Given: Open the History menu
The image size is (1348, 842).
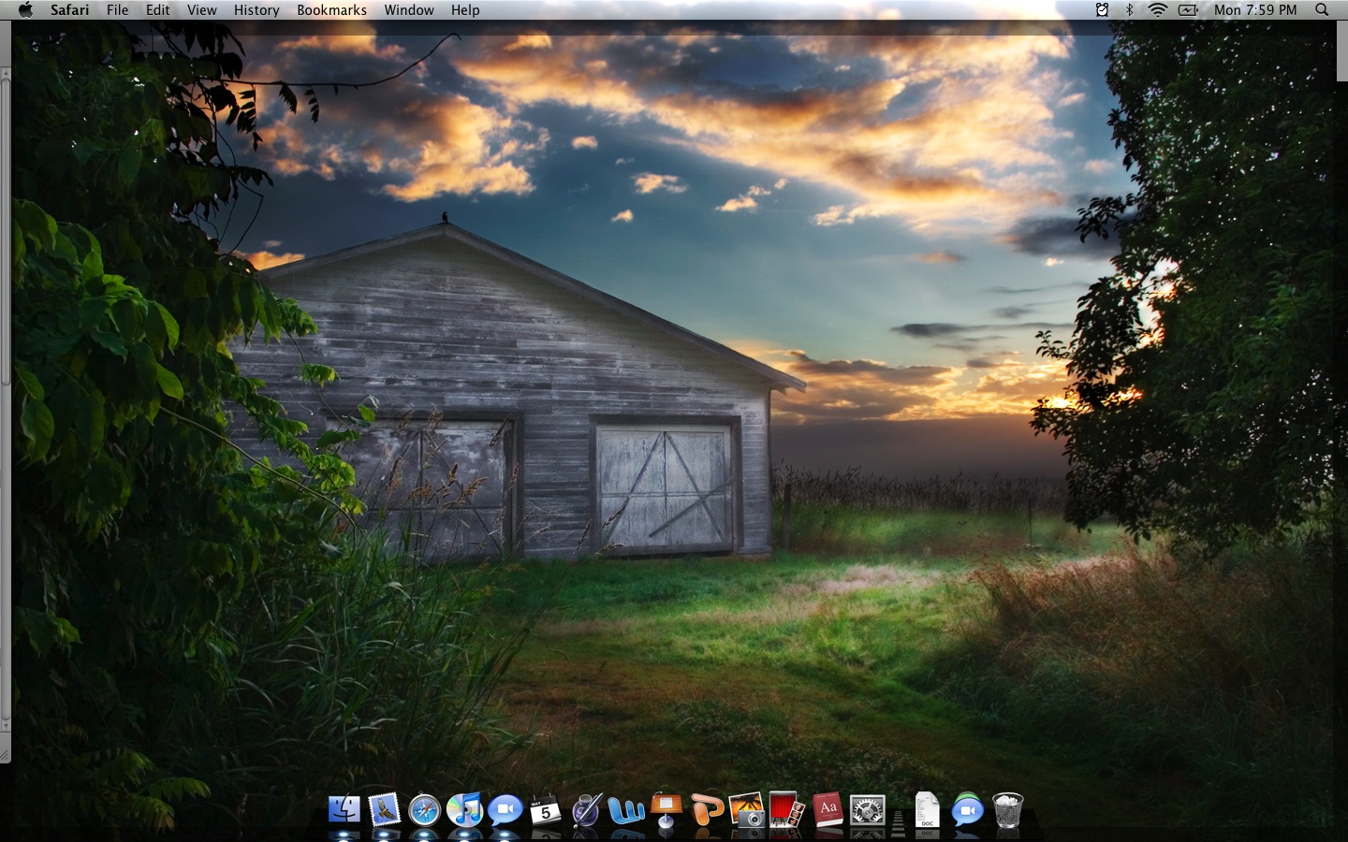Looking at the screenshot, I should click(256, 9).
